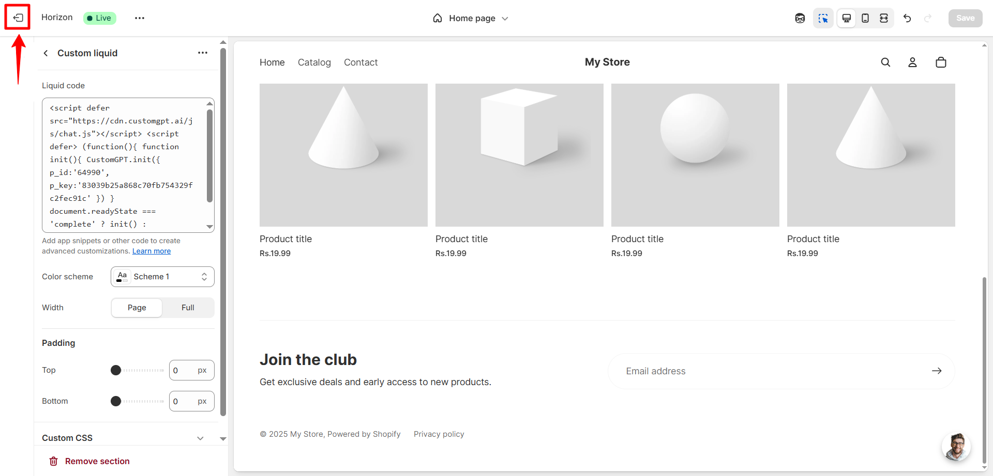This screenshot has width=993, height=476.
Task: Toggle the inspector selection tool
Action: click(x=823, y=18)
